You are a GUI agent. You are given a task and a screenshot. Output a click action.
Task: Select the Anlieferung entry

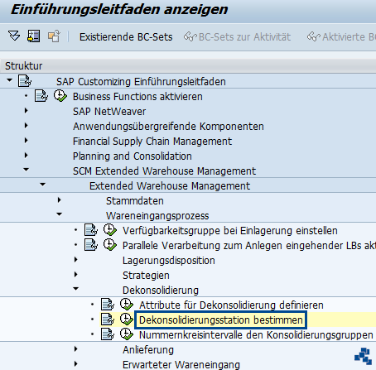pyautogui.click(x=148, y=350)
